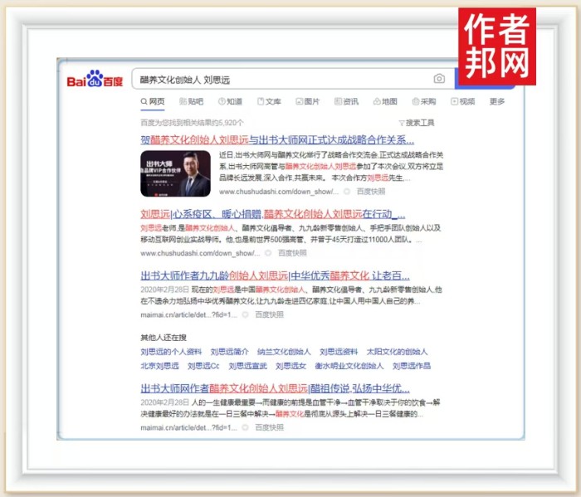Viewport: 581px width, 497px height.
Task: Switch to 图片 image results
Action: click(307, 102)
